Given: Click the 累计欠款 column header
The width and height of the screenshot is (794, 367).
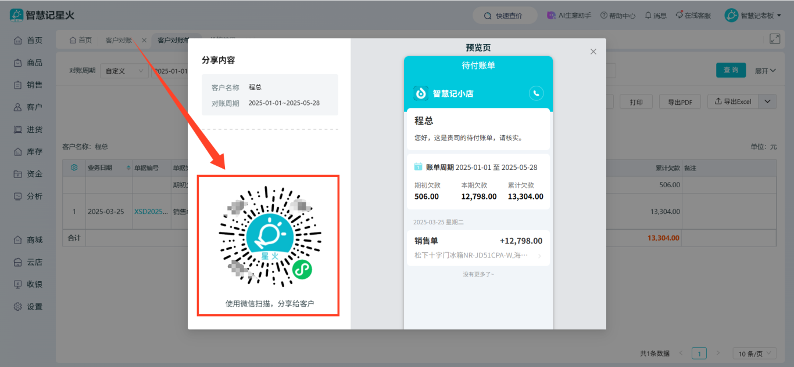Looking at the screenshot, I should 668,168.
